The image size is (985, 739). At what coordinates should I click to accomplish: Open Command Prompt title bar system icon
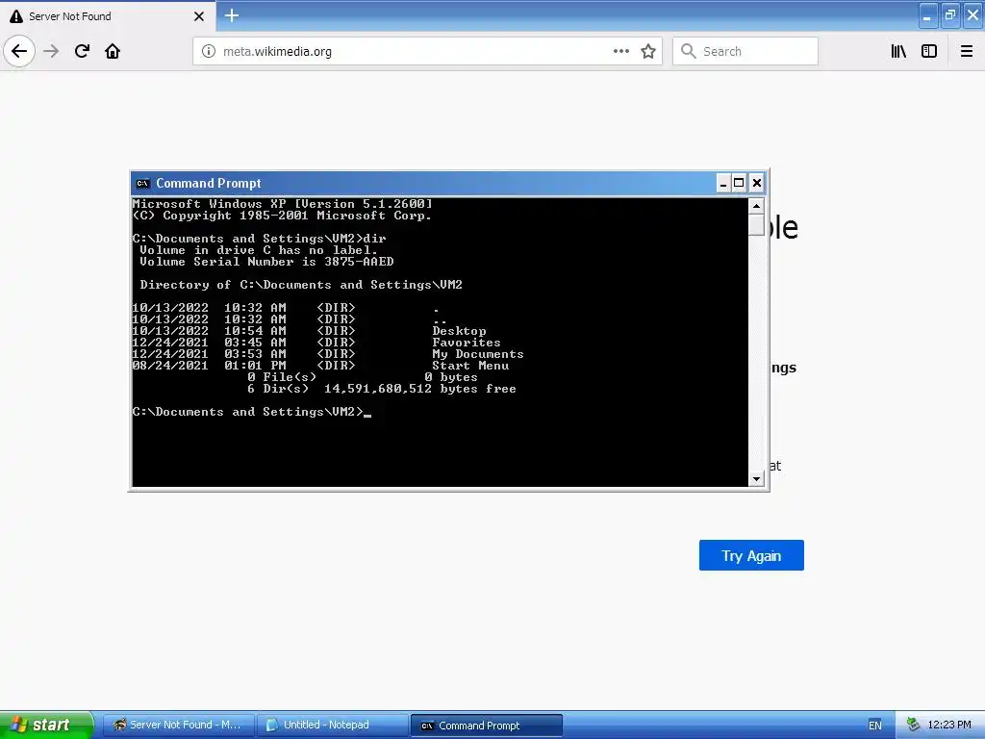pyautogui.click(x=142, y=184)
